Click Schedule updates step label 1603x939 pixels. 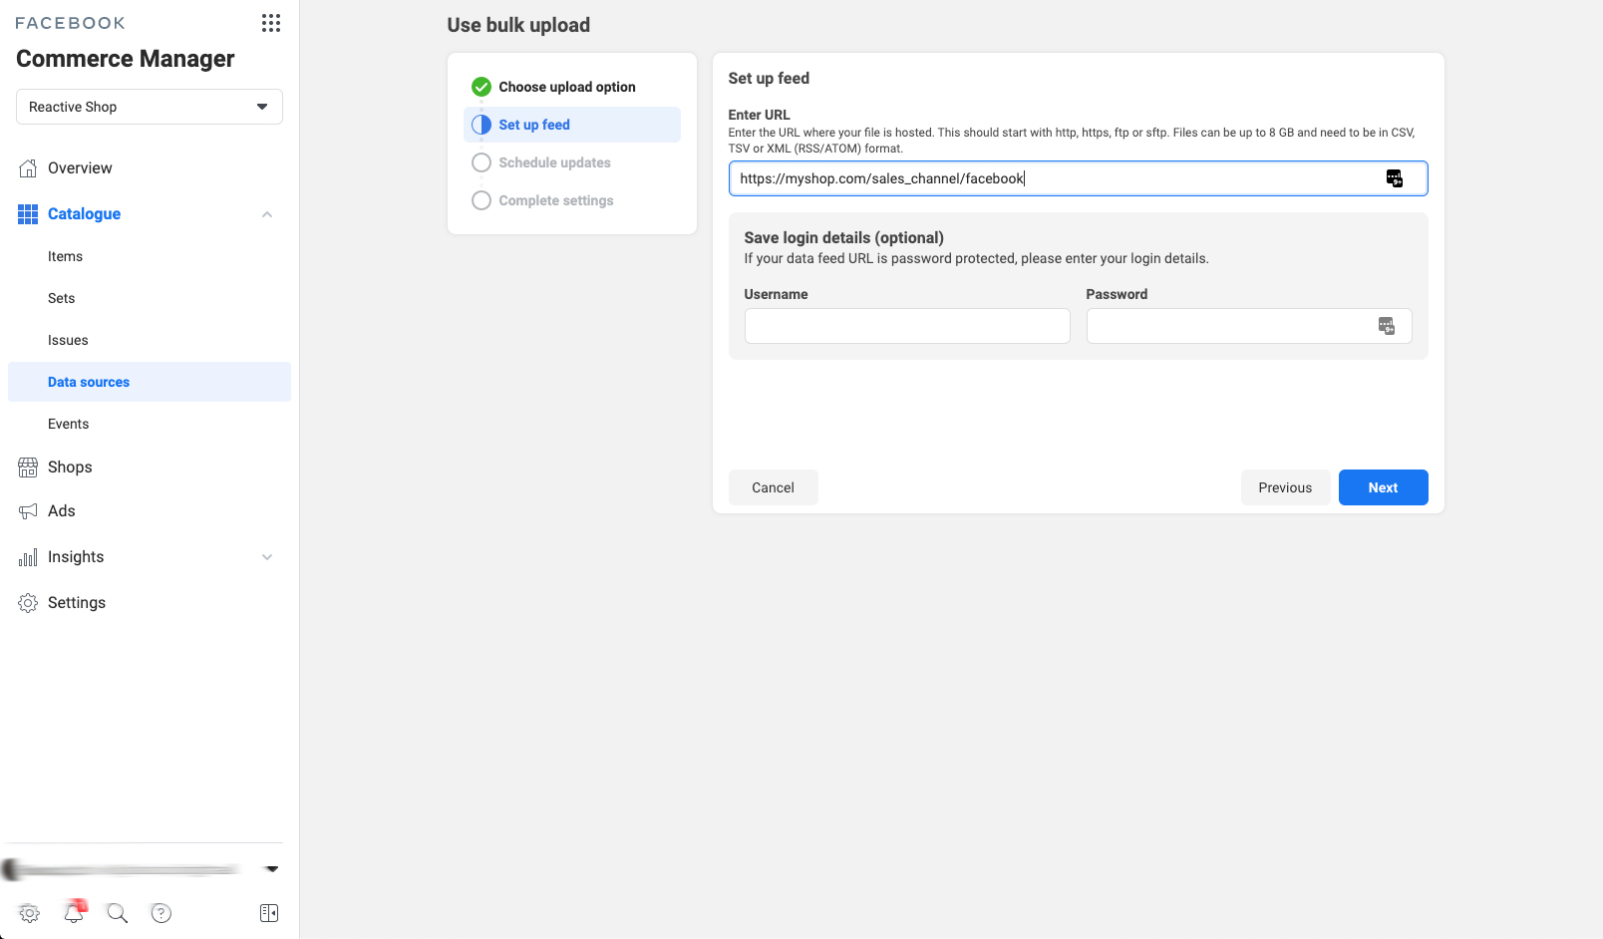pyautogui.click(x=554, y=162)
